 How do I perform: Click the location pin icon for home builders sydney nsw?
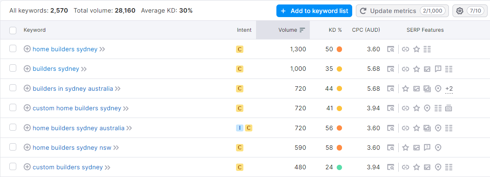438,147
